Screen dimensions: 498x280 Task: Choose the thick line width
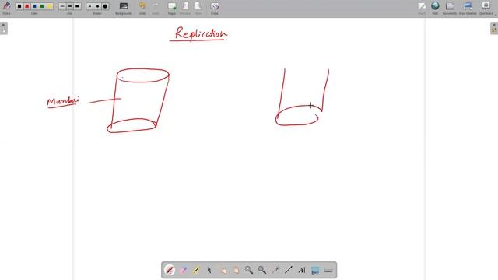(77, 6)
